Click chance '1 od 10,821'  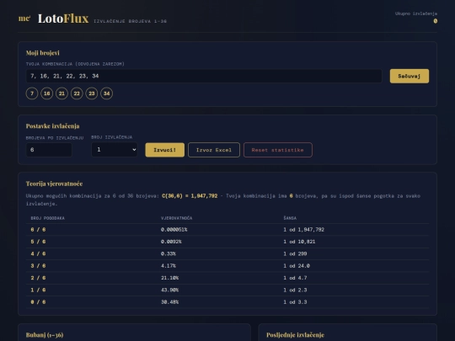tap(299, 242)
